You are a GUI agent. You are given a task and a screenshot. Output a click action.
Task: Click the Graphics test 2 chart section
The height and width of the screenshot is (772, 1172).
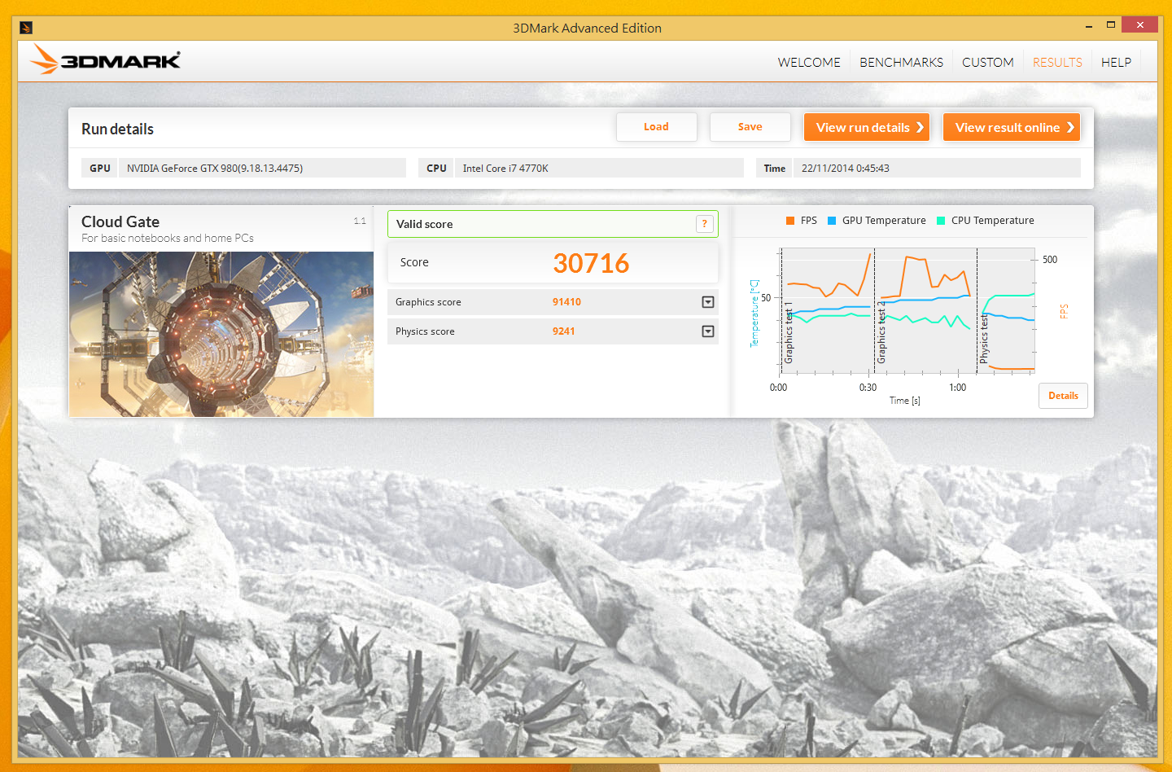coord(925,311)
